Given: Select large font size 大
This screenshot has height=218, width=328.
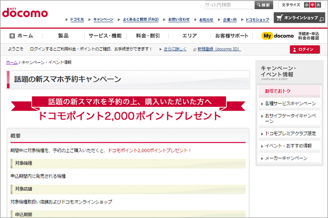Looking at the screenshot, I should coord(319,5).
